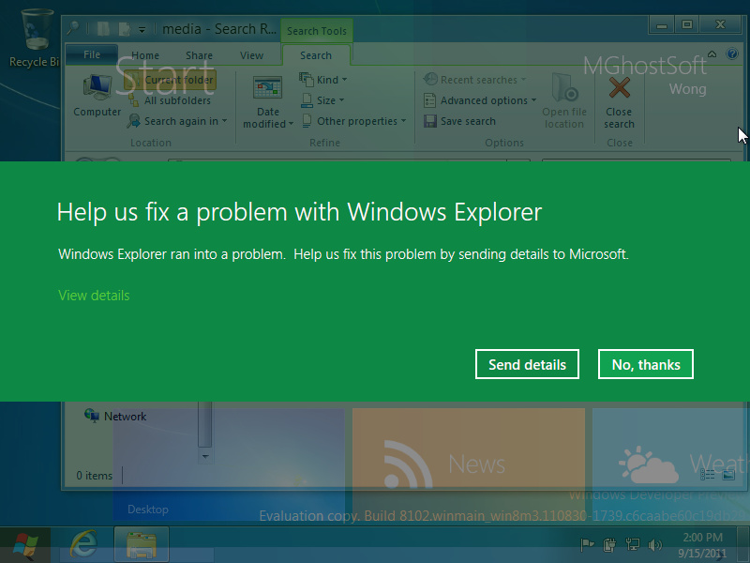Select Network in the navigation pane

125,417
